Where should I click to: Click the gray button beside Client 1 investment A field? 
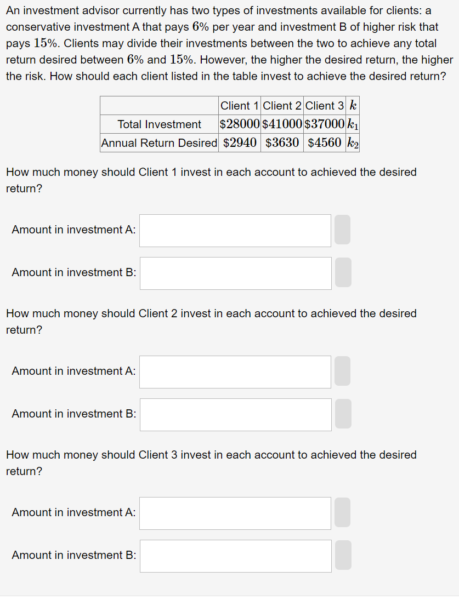(x=342, y=230)
